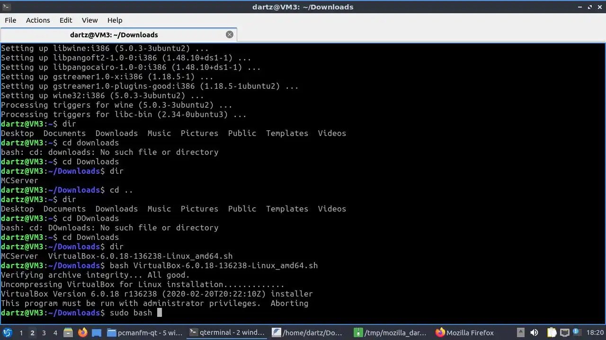
Task: Open the network status tray icon
Action: 565,333
